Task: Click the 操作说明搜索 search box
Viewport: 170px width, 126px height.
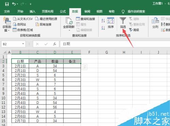Action: point(136,12)
